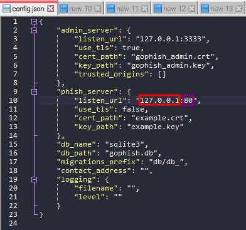Open the new 10 tab
Image resolution: width=246 pixels, height=230 pixels.
pyautogui.click(x=81, y=9)
